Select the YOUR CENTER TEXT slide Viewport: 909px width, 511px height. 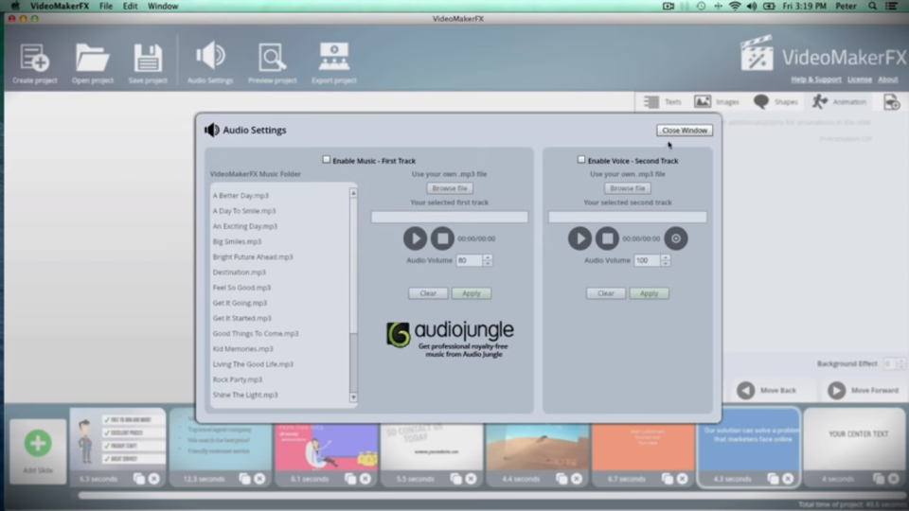point(854,440)
